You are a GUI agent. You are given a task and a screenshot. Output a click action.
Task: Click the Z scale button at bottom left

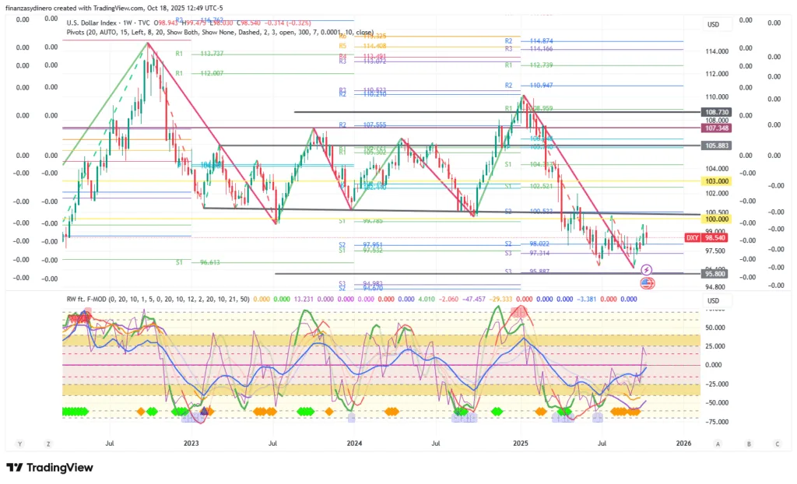click(x=48, y=444)
